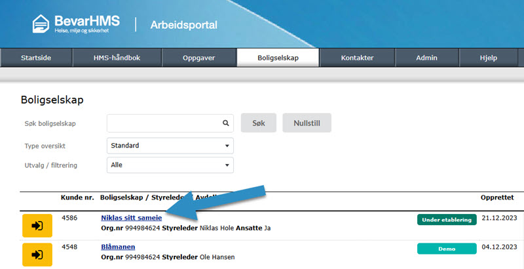Open the Niklas sitt sameie link

pyautogui.click(x=131, y=218)
